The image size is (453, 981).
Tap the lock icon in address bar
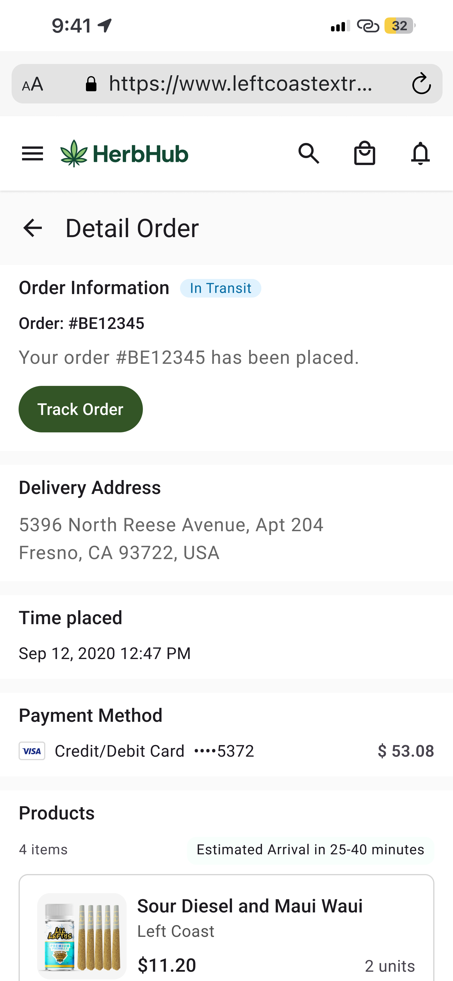[x=91, y=84]
